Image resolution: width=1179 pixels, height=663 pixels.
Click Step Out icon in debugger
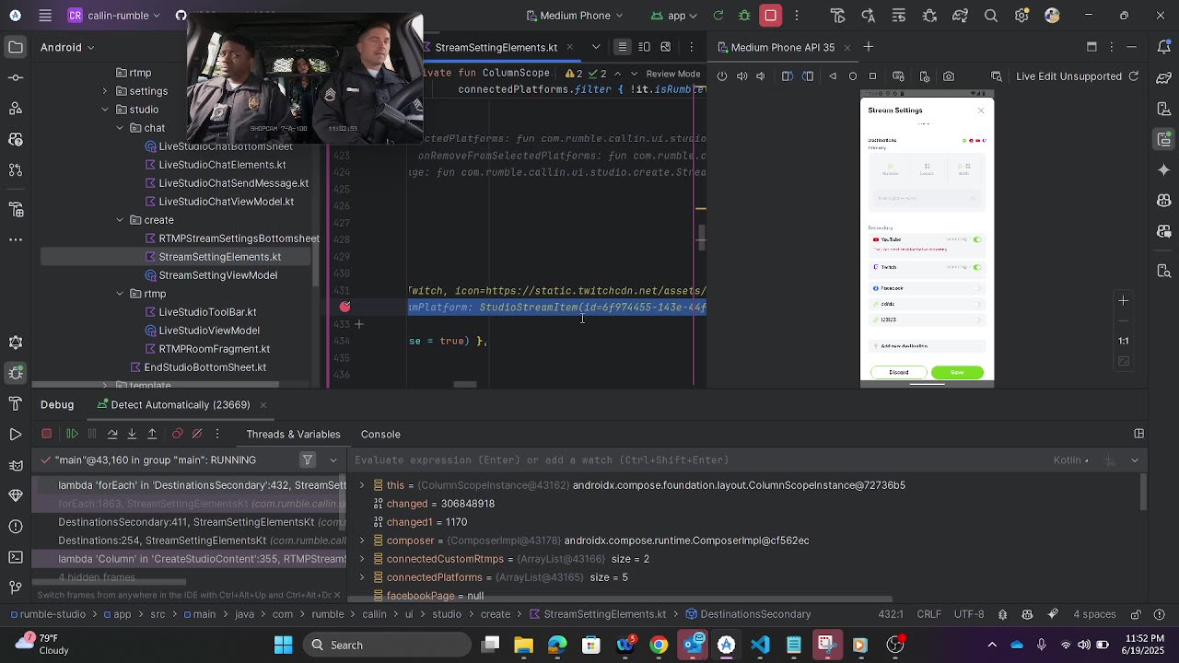(x=153, y=434)
